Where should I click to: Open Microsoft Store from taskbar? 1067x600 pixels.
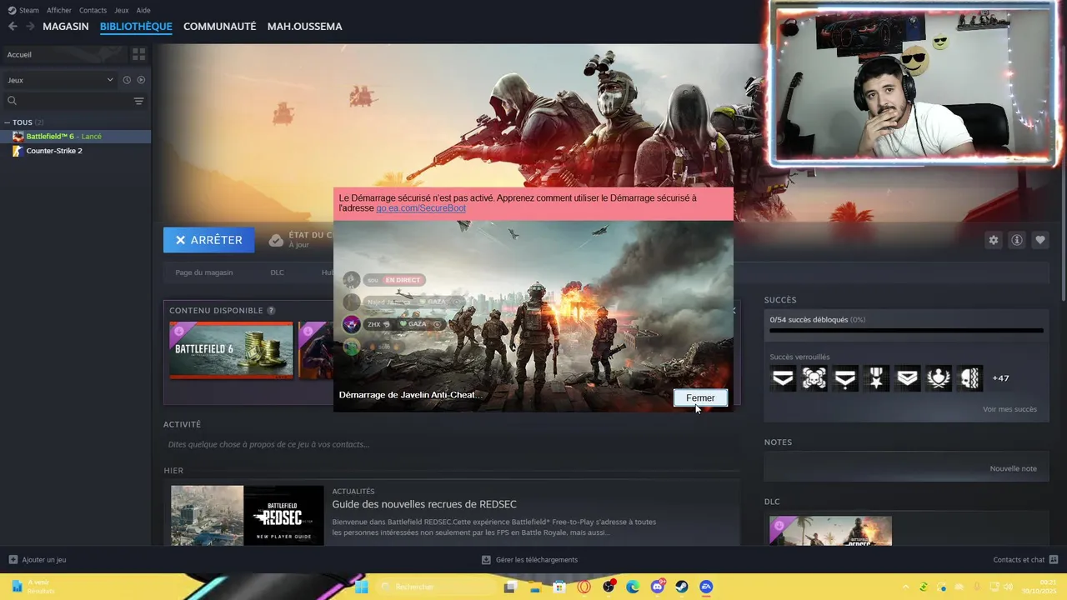559,587
